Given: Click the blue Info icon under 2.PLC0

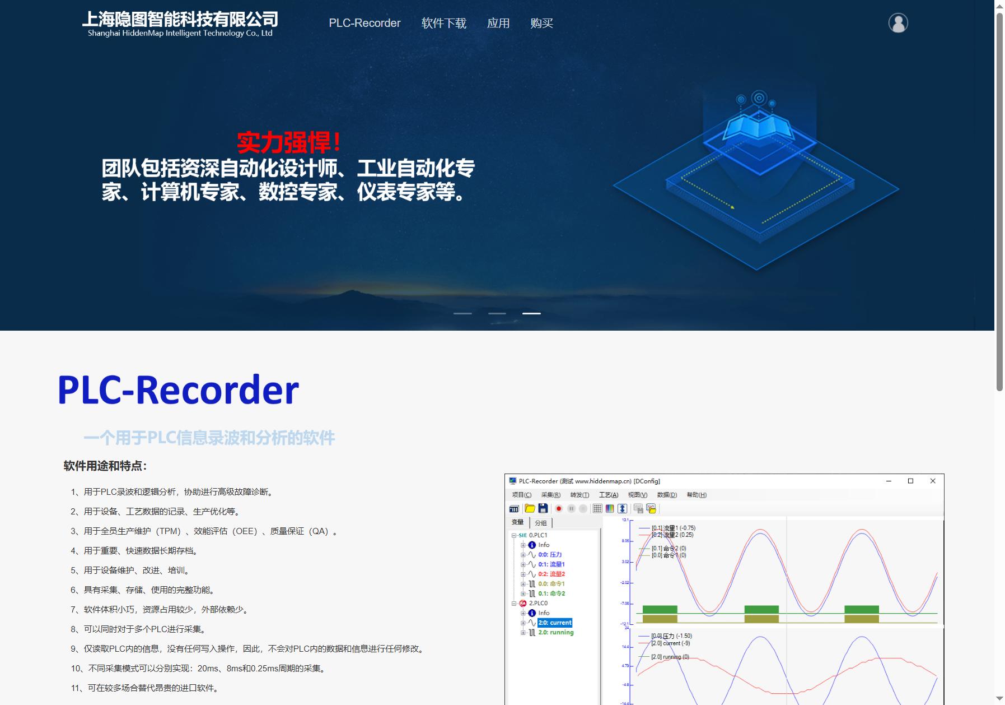Looking at the screenshot, I should (x=532, y=613).
